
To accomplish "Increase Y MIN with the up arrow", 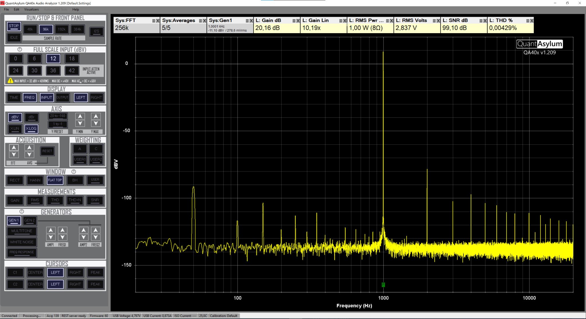I will click(80, 116).
